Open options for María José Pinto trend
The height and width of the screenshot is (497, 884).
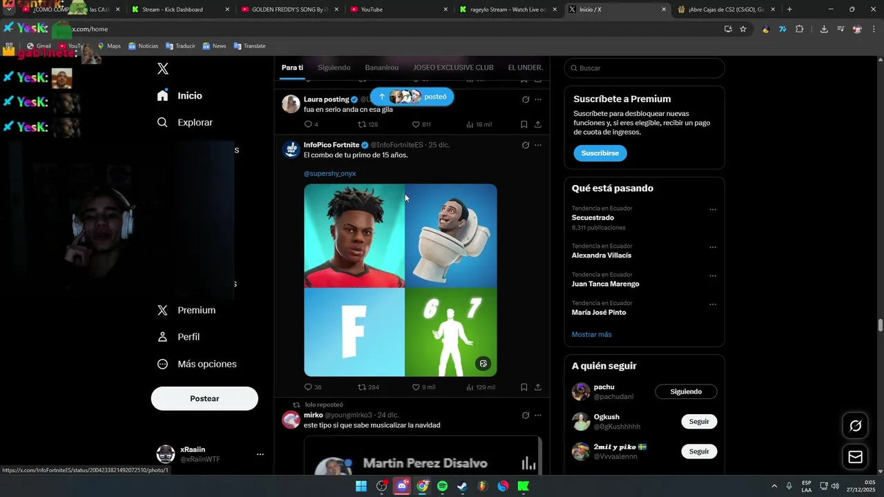[713, 304]
